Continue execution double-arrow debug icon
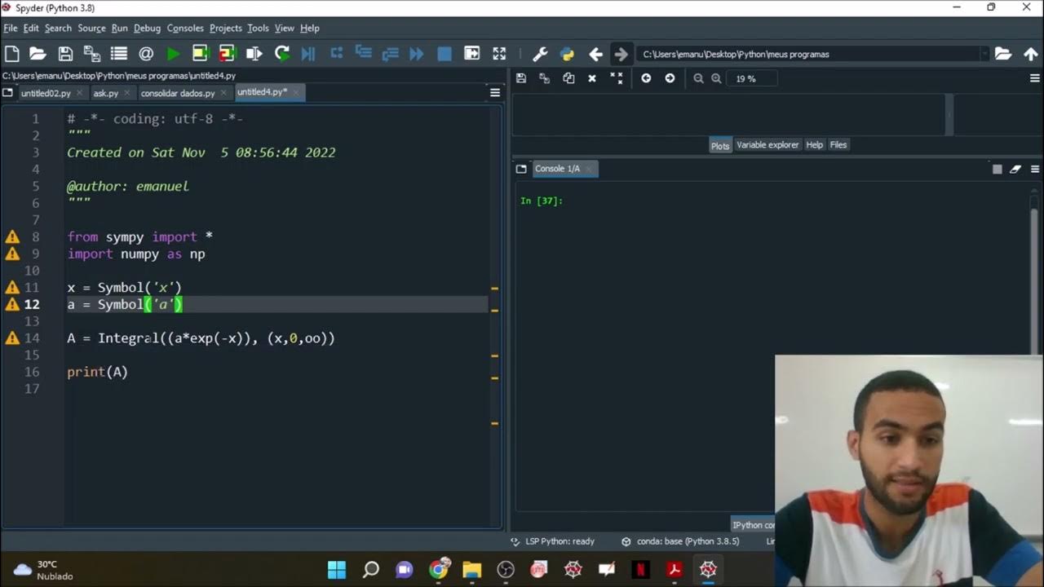The width and height of the screenshot is (1044, 587). coord(417,54)
